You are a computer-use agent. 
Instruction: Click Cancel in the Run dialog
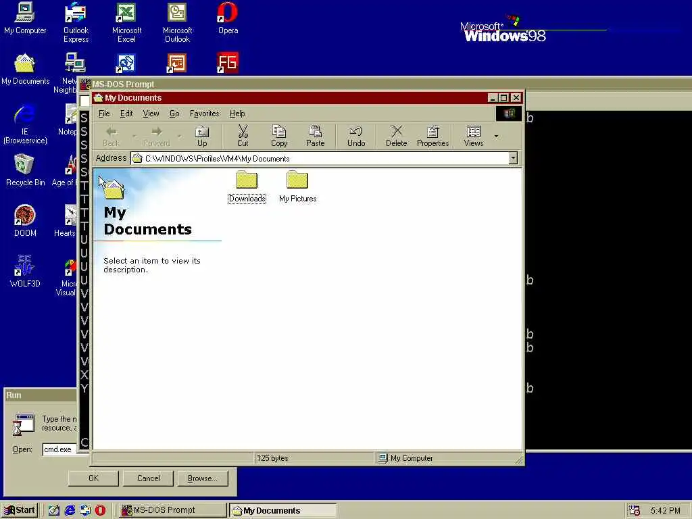[148, 478]
